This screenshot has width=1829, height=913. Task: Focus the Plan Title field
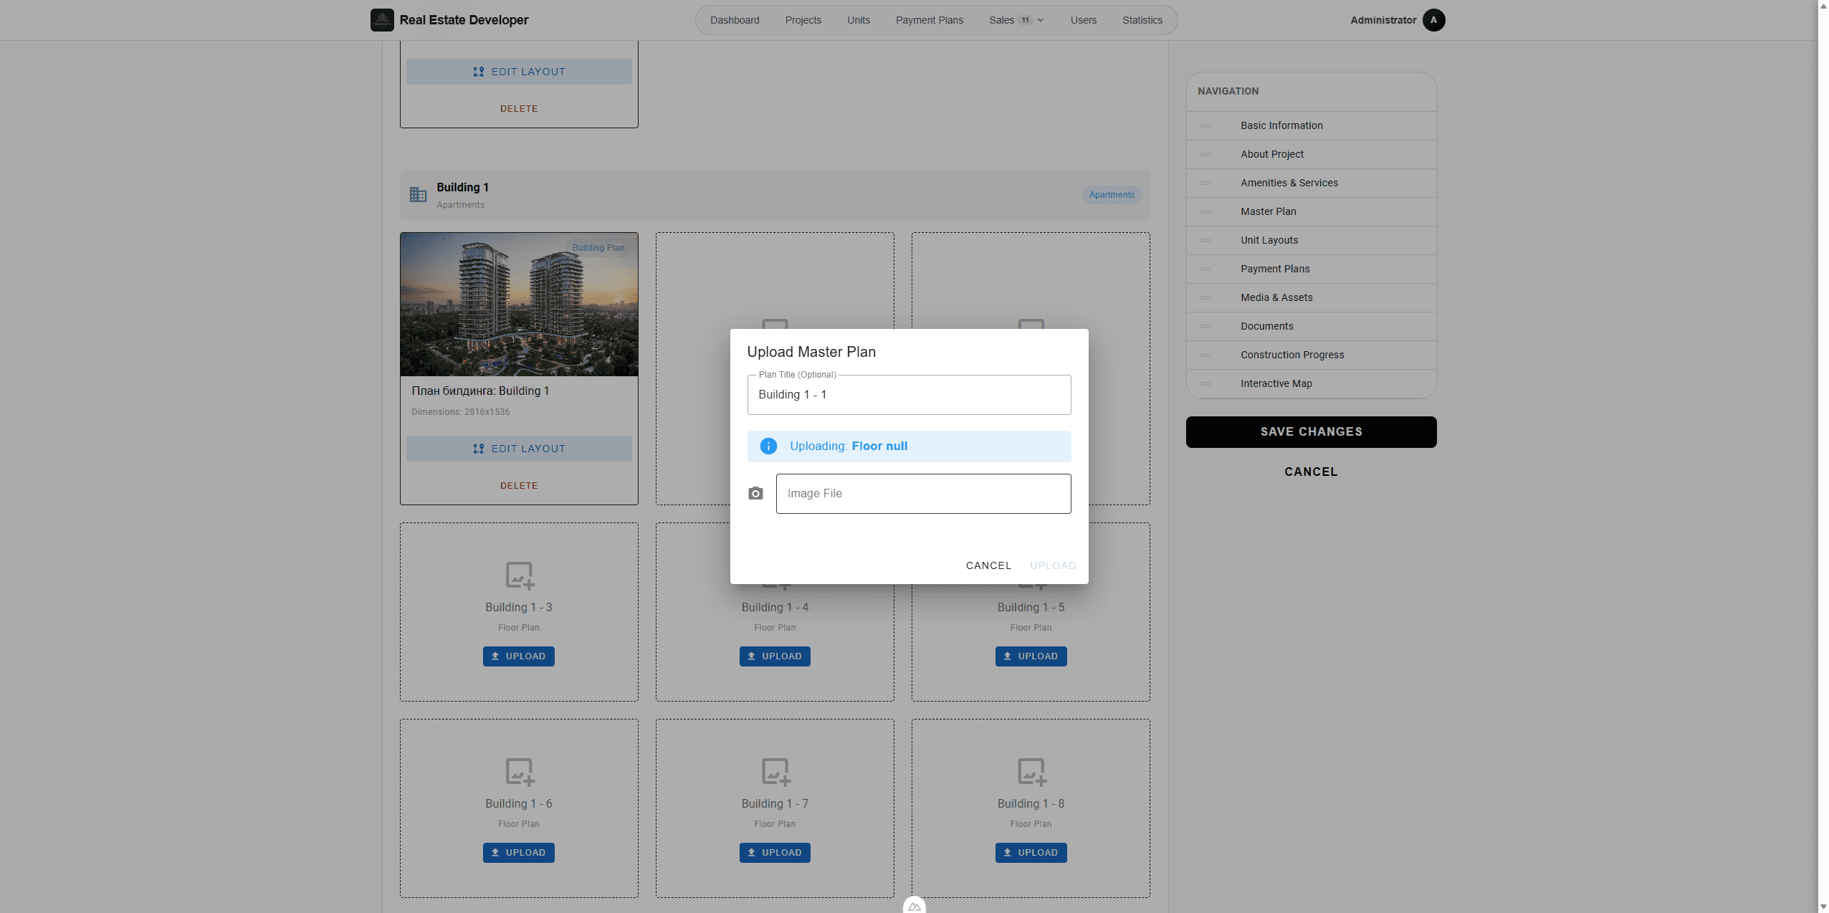(x=909, y=395)
